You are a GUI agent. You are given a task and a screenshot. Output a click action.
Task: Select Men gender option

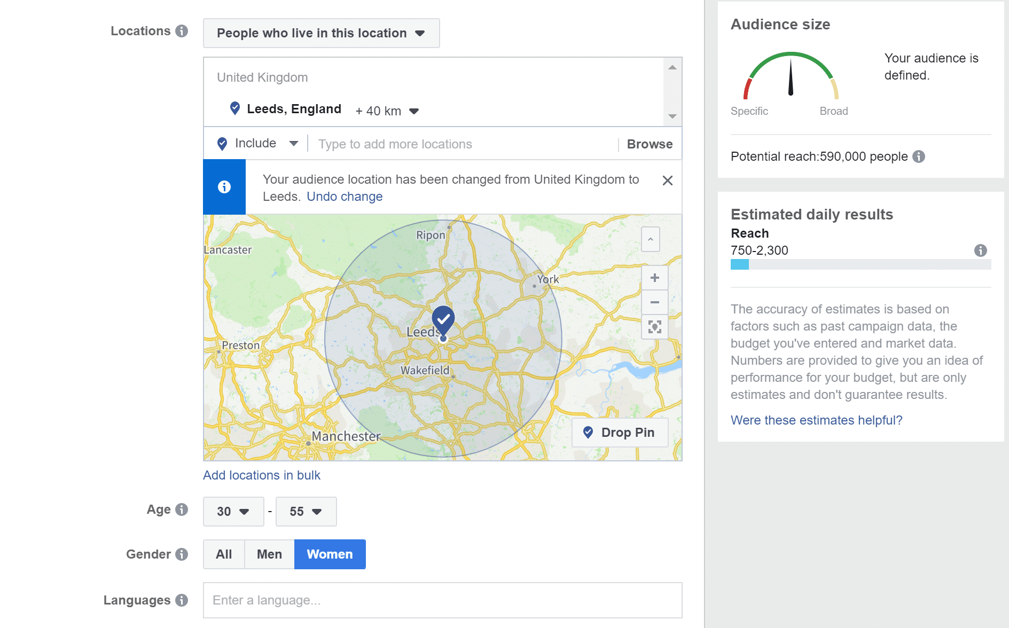(269, 554)
